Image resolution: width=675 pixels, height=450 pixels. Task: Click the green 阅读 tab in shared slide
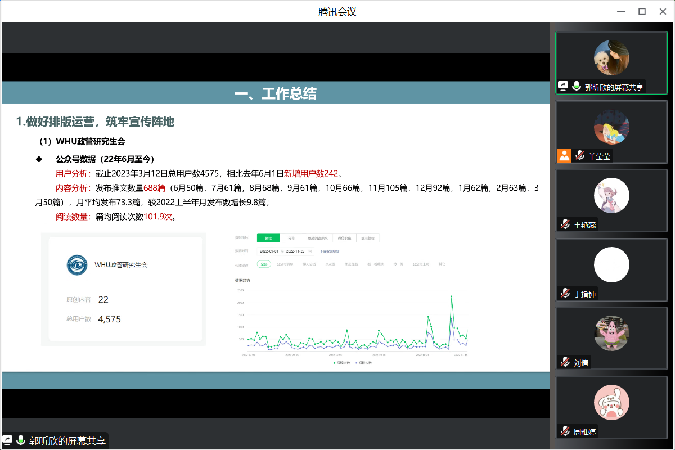point(268,238)
